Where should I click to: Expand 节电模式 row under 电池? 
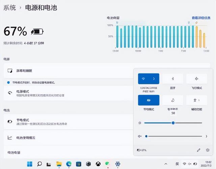click(69, 122)
